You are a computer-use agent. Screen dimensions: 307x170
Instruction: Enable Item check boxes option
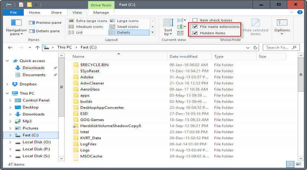(x=195, y=20)
